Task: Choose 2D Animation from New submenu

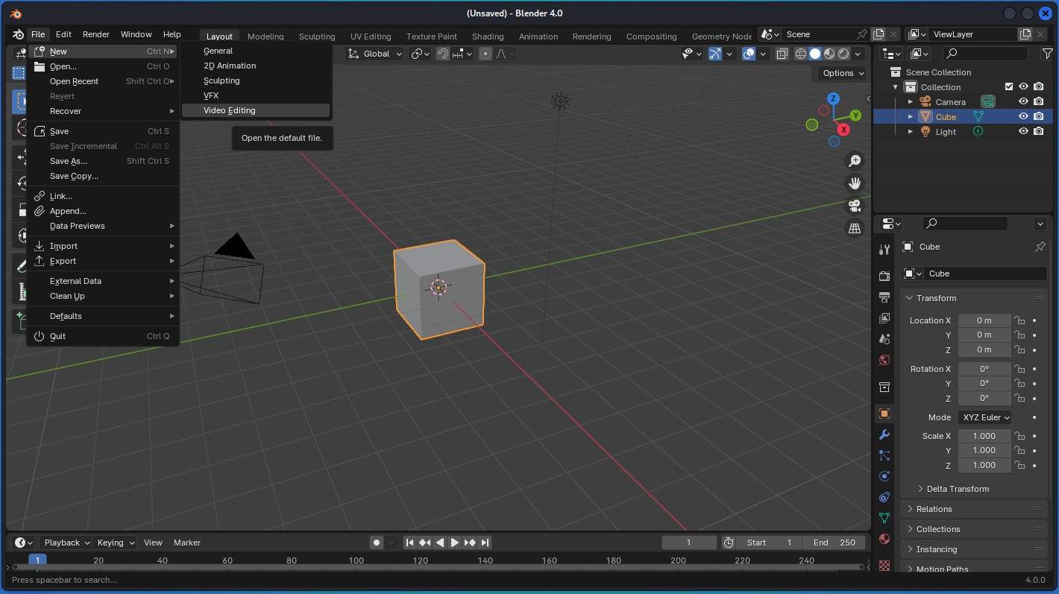Action: pyautogui.click(x=256, y=66)
